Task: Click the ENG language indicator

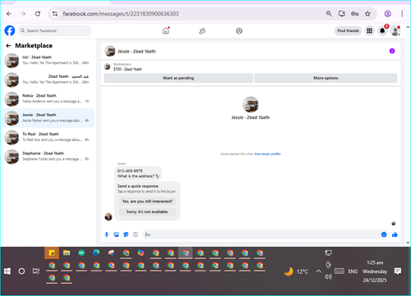Action: pyautogui.click(x=353, y=271)
